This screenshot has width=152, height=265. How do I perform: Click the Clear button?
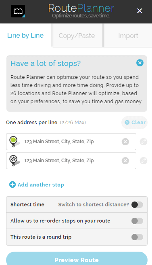pos(135,122)
